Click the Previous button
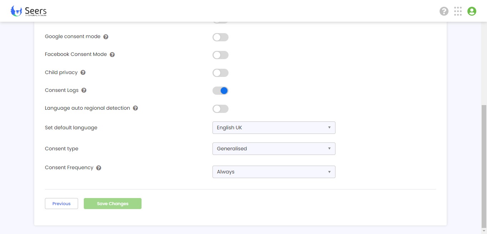The width and height of the screenshot is (487, 234). (x=61, y=204)
